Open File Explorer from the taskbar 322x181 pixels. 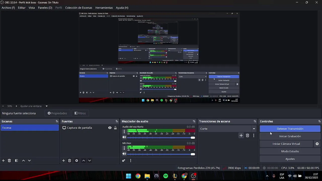click(x=147, y=176)
